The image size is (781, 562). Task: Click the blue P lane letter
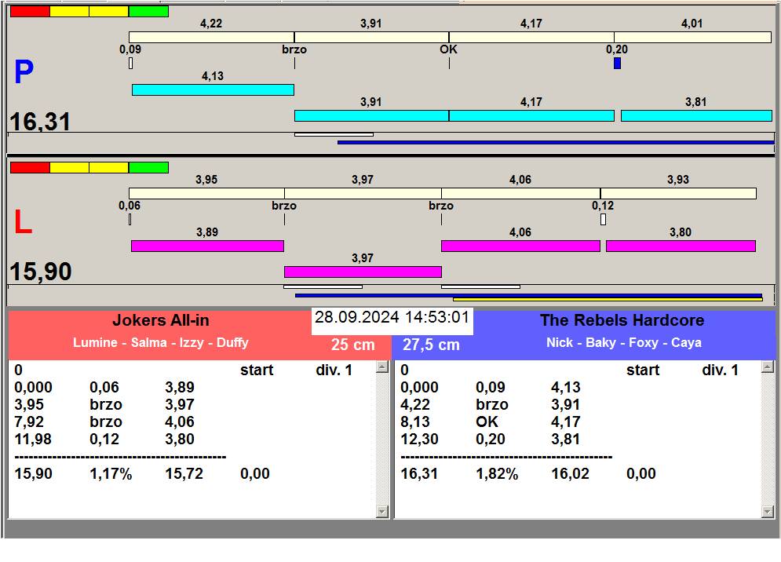click(24, 73)
